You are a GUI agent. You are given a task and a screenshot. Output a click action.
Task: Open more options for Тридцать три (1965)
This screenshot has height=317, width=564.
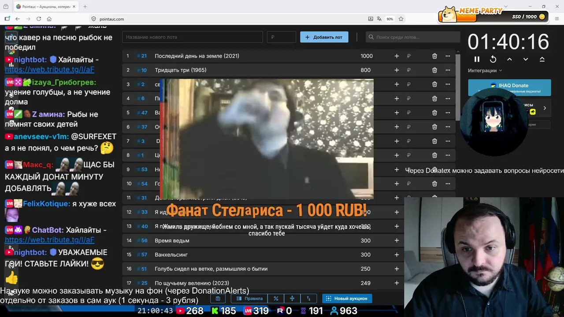point(448,70)
